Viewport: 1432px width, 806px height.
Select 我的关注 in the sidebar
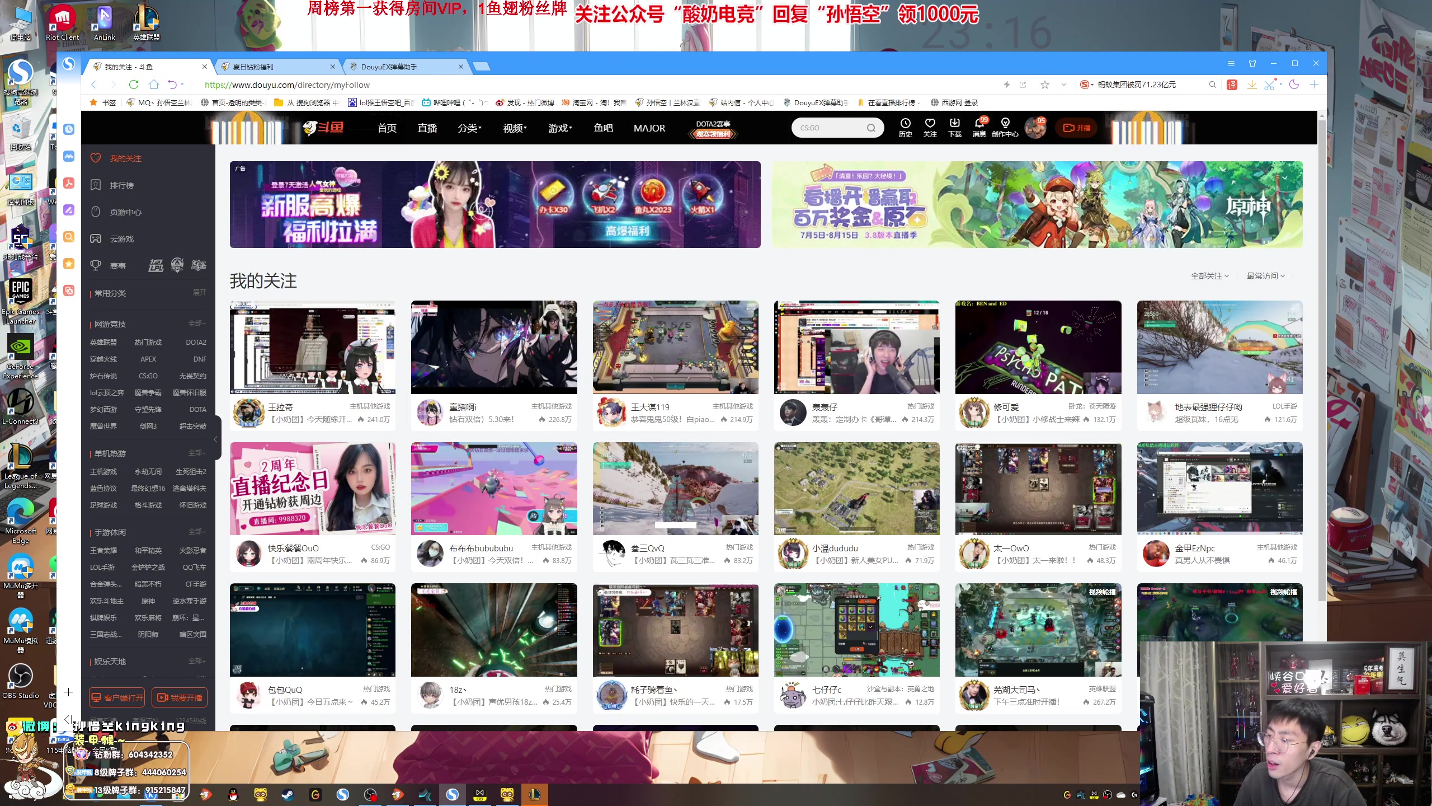click(x=125, y=158)
